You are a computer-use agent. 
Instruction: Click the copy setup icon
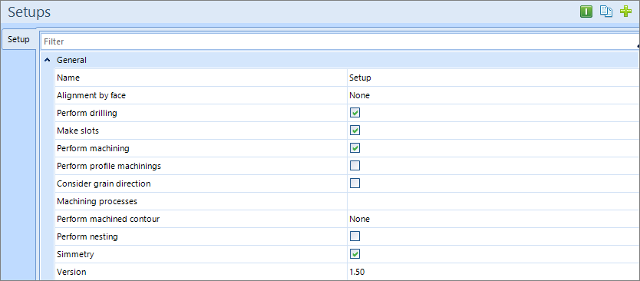[x=606, y=12]
